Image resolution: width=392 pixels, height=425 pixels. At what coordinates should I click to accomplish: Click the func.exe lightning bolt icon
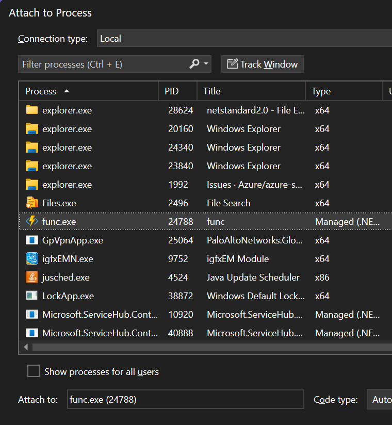tap(32, 222)
